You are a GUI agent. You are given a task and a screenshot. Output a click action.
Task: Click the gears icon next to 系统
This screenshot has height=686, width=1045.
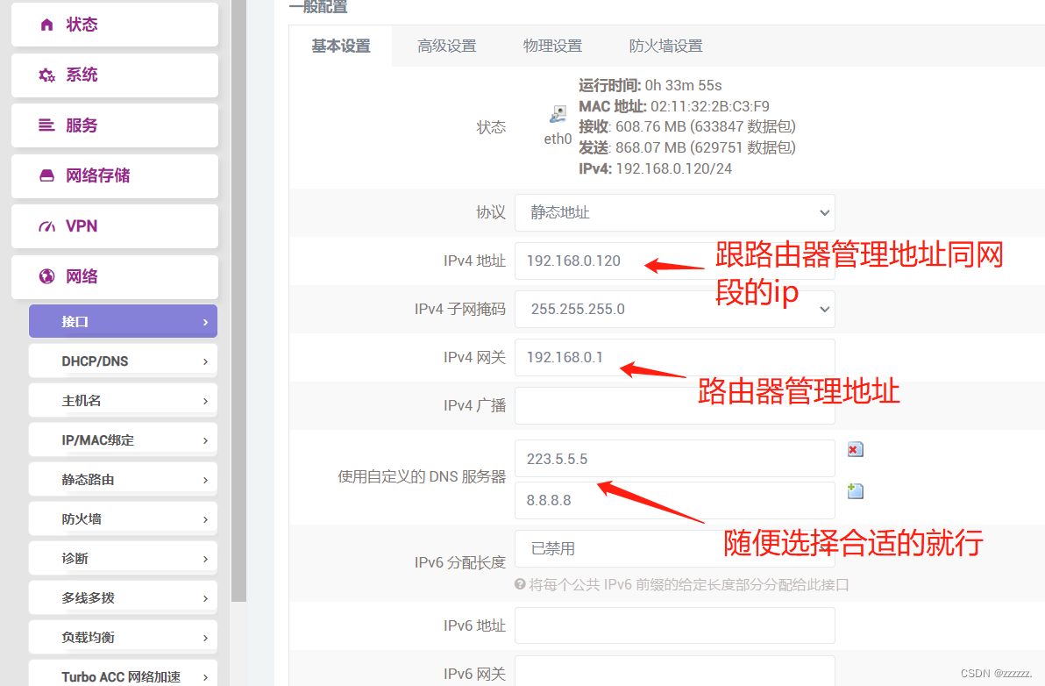pyautogui.click(x=46, y=75)
